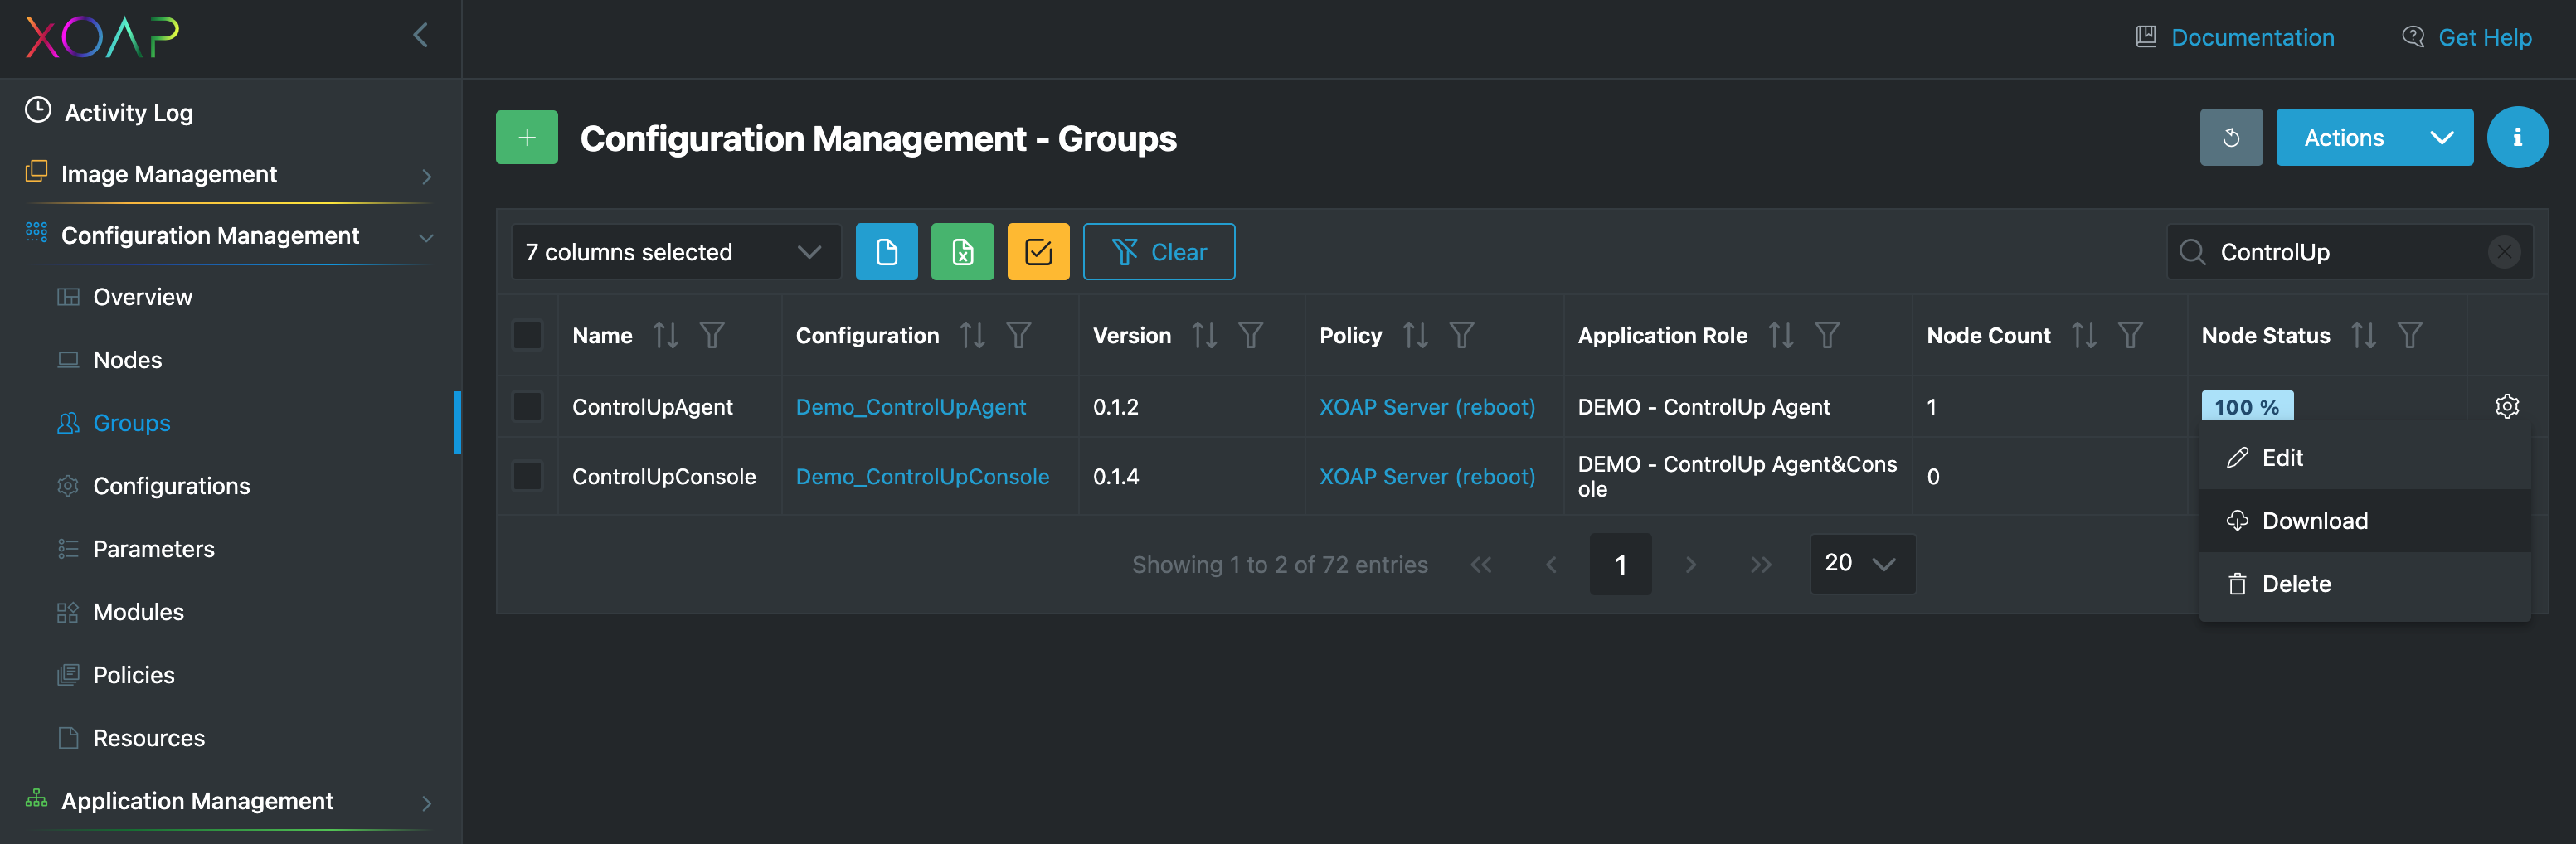
Task: Go to previous page arrow
Action: 1551,565
